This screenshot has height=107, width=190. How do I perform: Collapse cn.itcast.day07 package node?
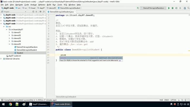[7, 29]
